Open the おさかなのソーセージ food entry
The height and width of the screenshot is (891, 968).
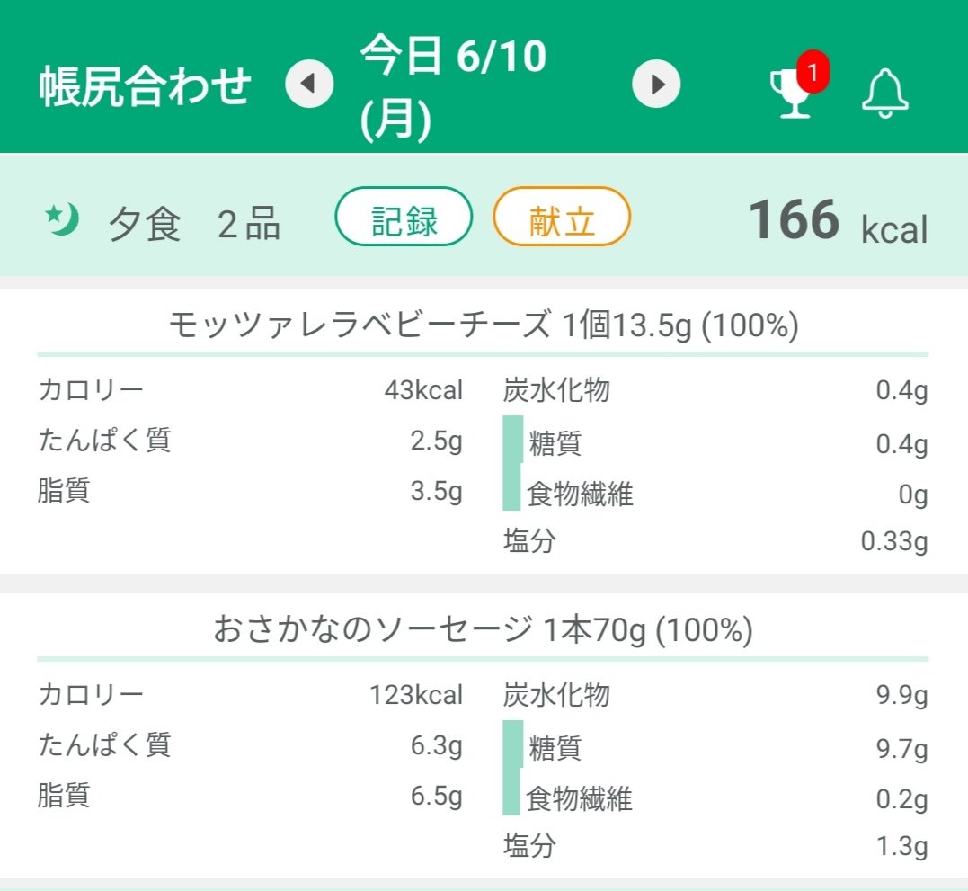tap(483, 631)
